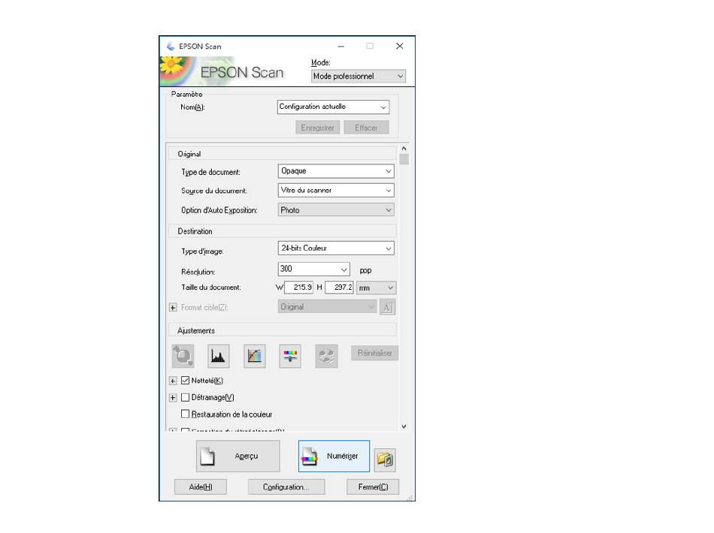The image size is (714, 533).
Task: Click the document width input field
Action: pos(300,288)
